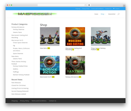Select Halflings category

16,72
